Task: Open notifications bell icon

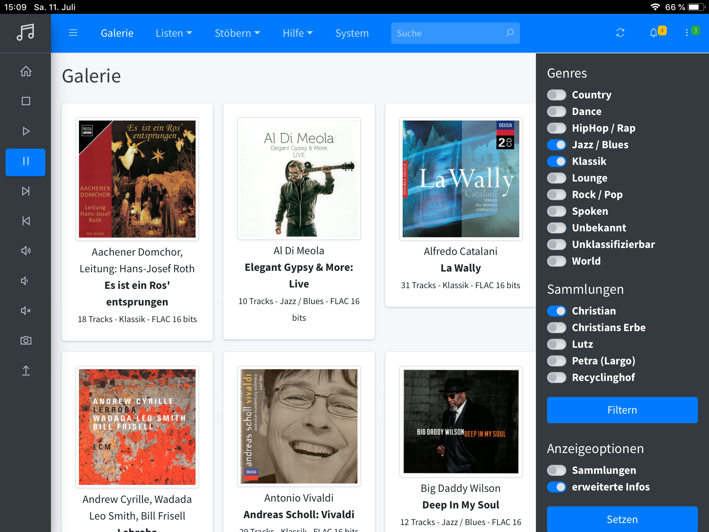Action: 653,33
